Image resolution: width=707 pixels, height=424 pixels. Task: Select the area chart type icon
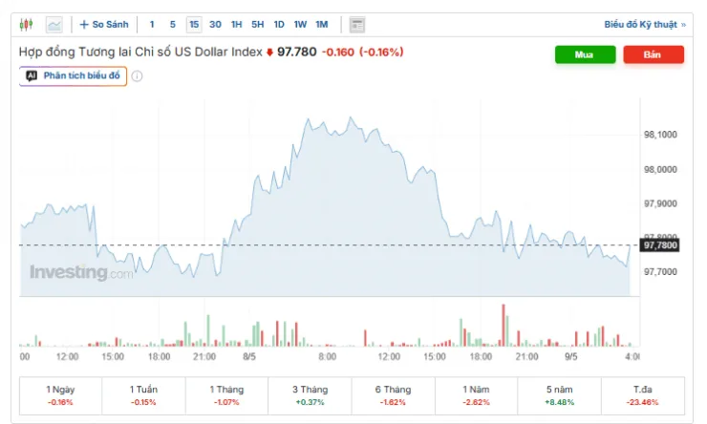coord(54,25)
